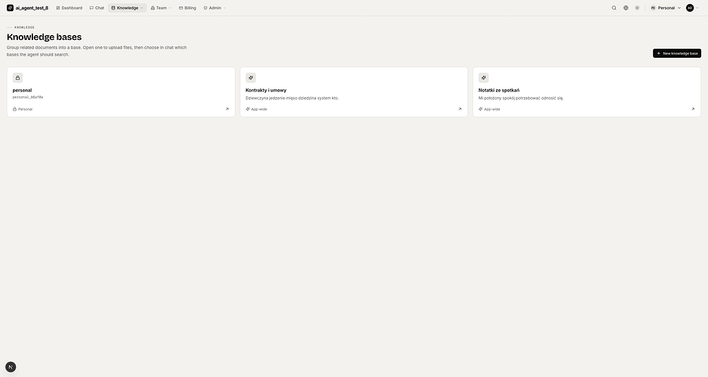Image resolution: width=708 pixels, height=377 pixels.
Task: Click the lock icon on personal card
Action: (x=18, y=78)
